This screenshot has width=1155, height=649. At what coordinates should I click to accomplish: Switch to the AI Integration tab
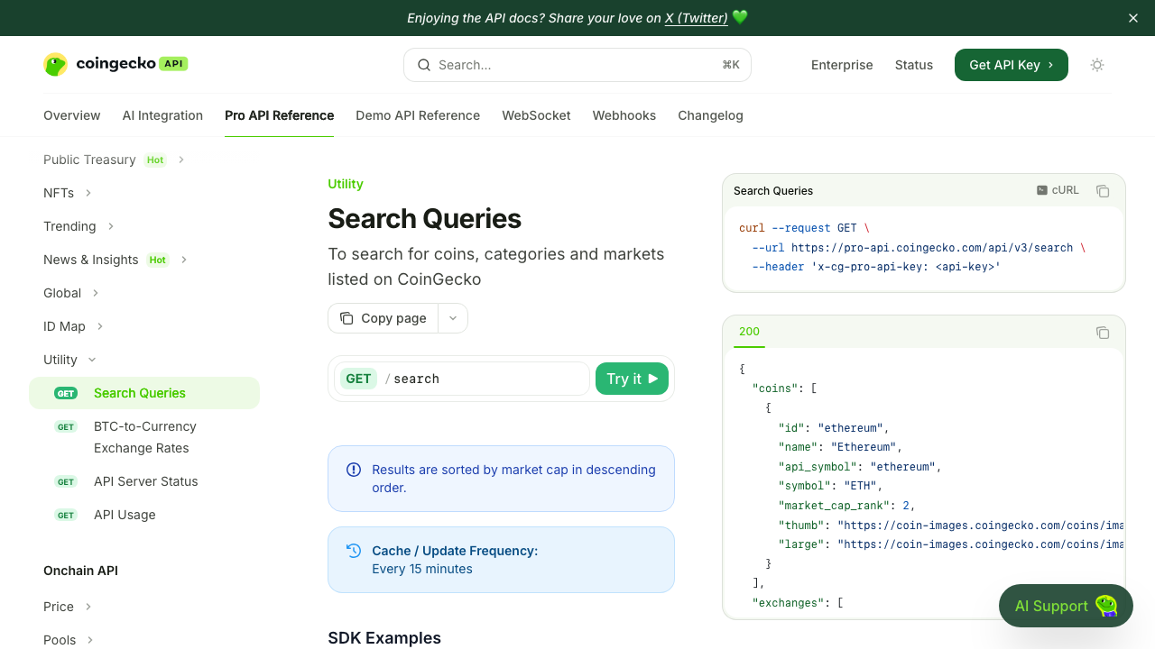pos(162,115)
